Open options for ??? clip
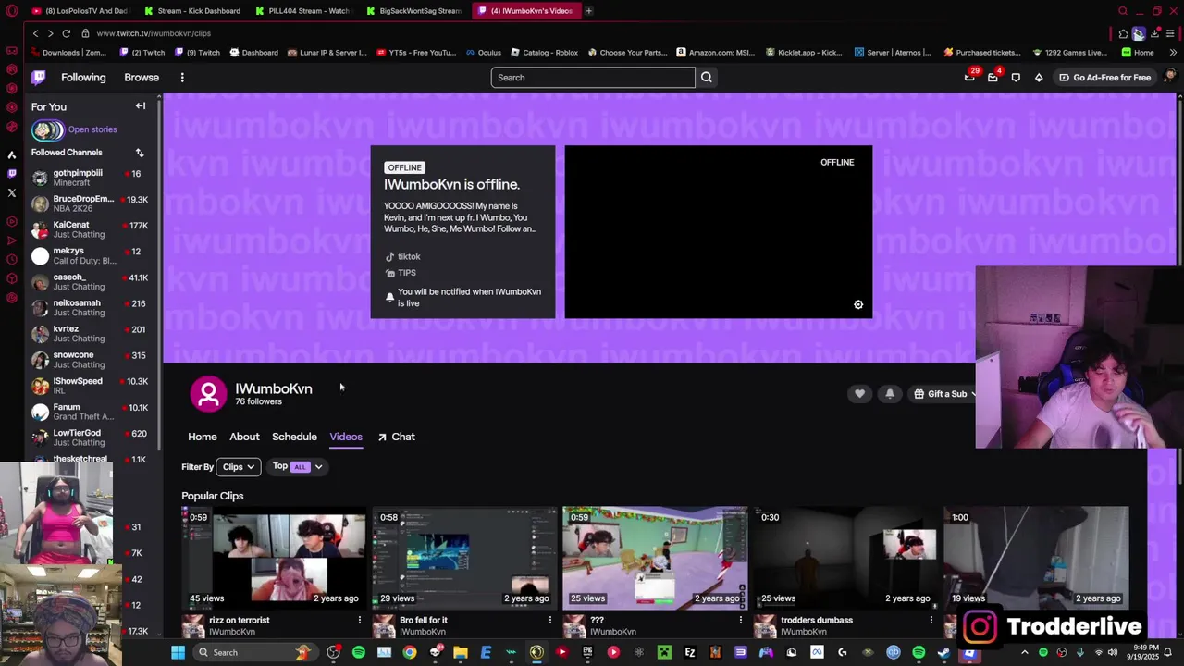The width and height of the screenshot is (1184, 666). click(740, 621)
